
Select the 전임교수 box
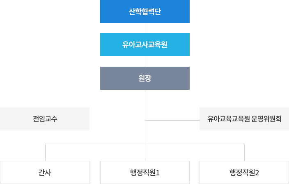[45, 119]
